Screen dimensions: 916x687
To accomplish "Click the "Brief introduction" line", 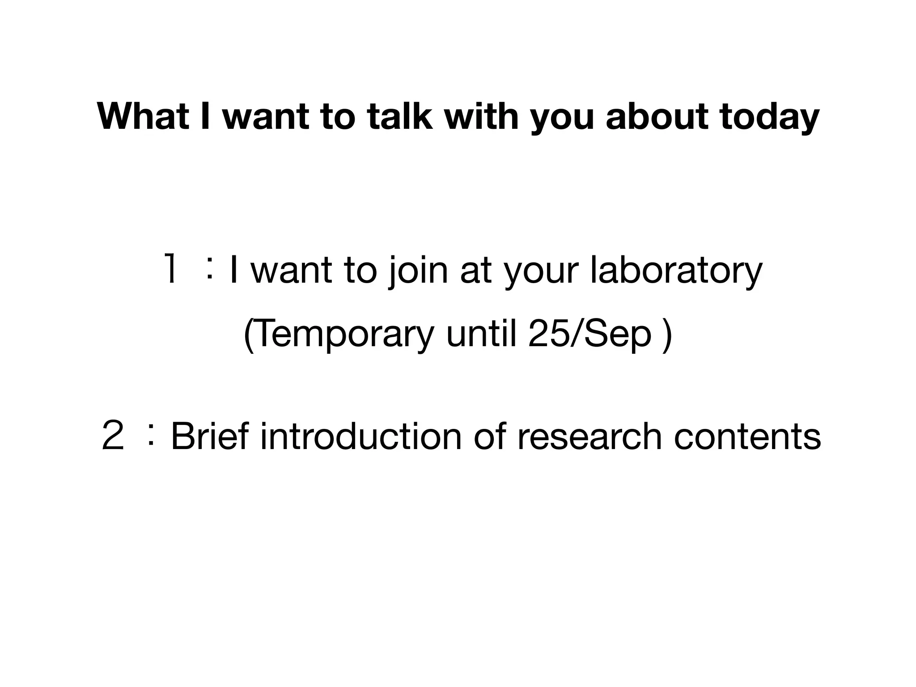I will point(495,437).
